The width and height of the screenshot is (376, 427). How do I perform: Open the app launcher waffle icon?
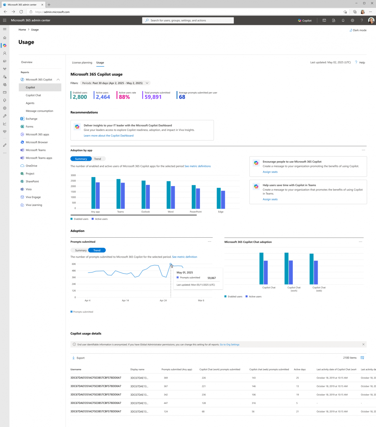click(4, 20)
